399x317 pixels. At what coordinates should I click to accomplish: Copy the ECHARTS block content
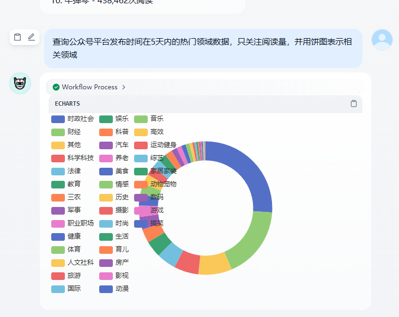[x=354, y=103]
